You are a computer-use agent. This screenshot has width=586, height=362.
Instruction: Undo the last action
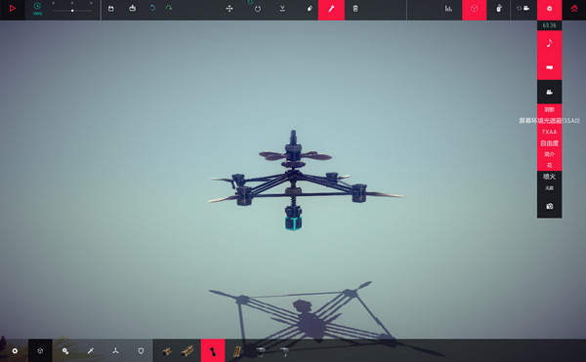coord(152,8)
